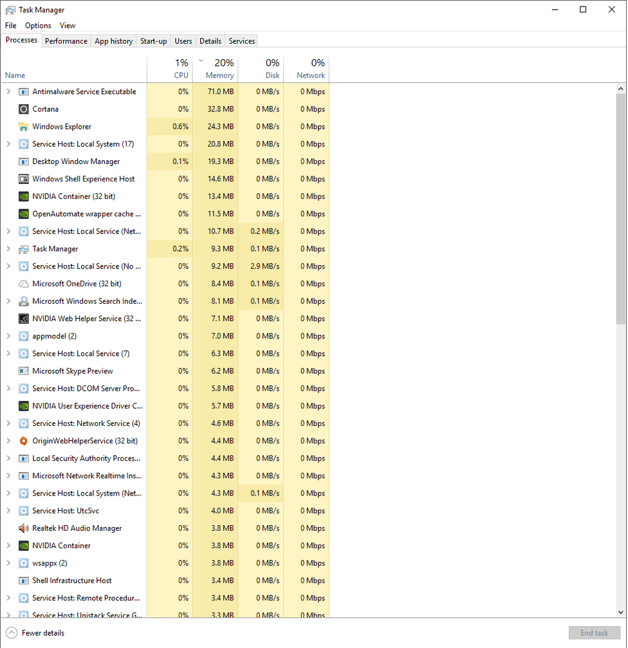This screenshot has width=628, height=648.
Task: Expand the Task Manager process row
Action: click(x=8, y=248)
